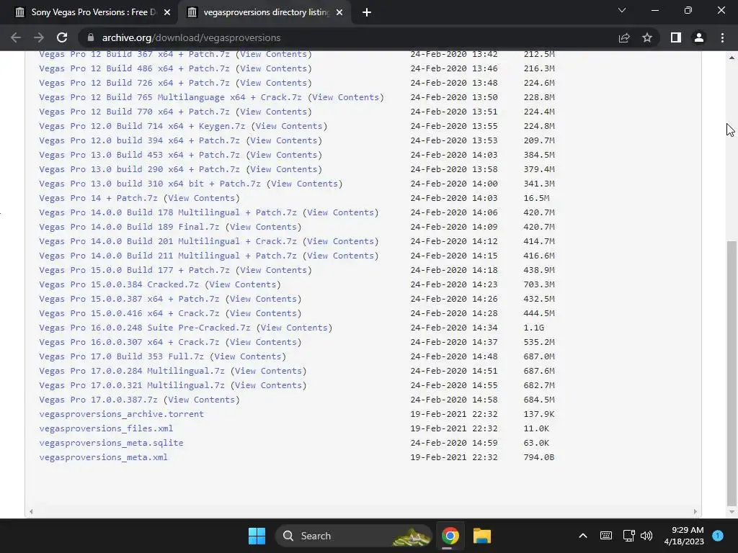Open network settings tray icon
The height and width of the screenshot is (553, 738).
[x=628, y=536]
